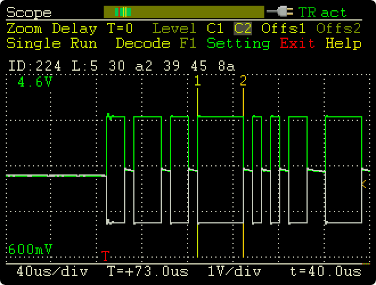
Task: Click the trigger level arrow at right edge
Action: click(363, 184)
